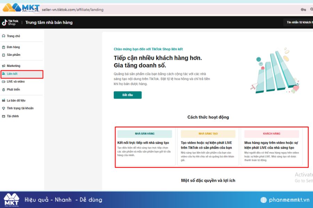Click the Marketing megaphone icon
313x208 pixels.
(3, 66)
